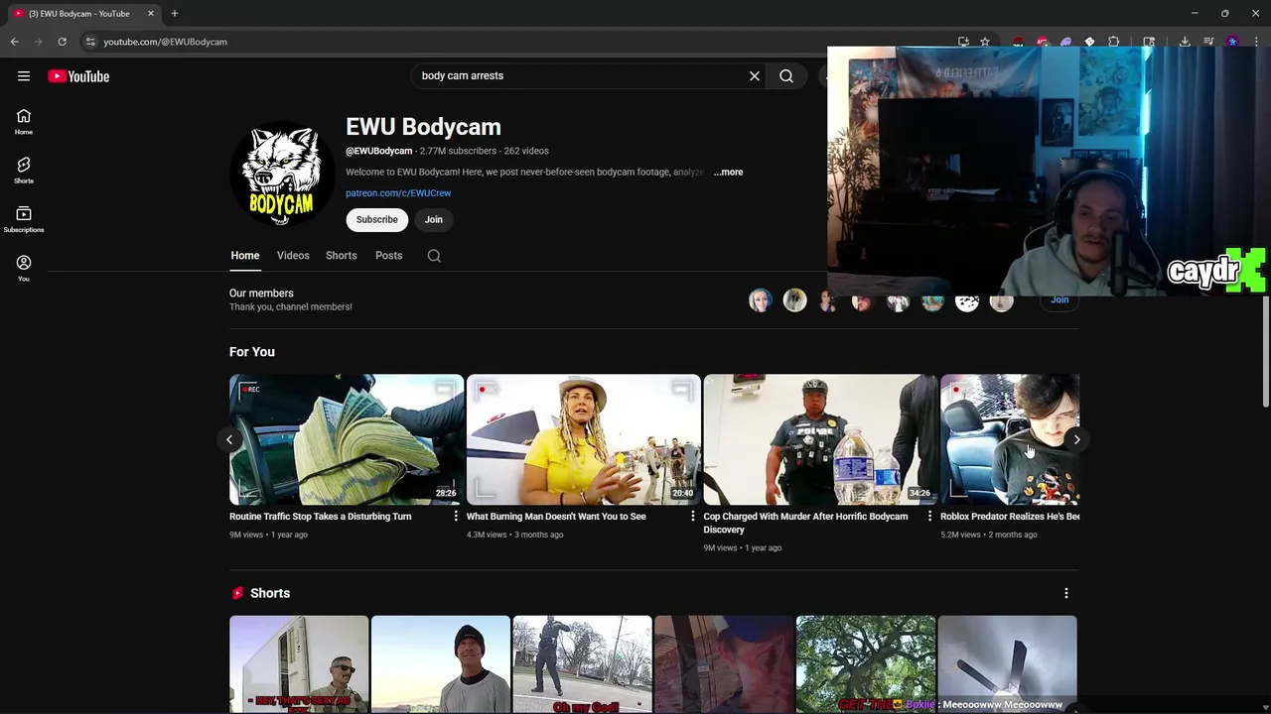This screenshot has width=1271, height=714.
Task: Open the patreon.com/c/EWUCrew link
Action: point(398,193)
